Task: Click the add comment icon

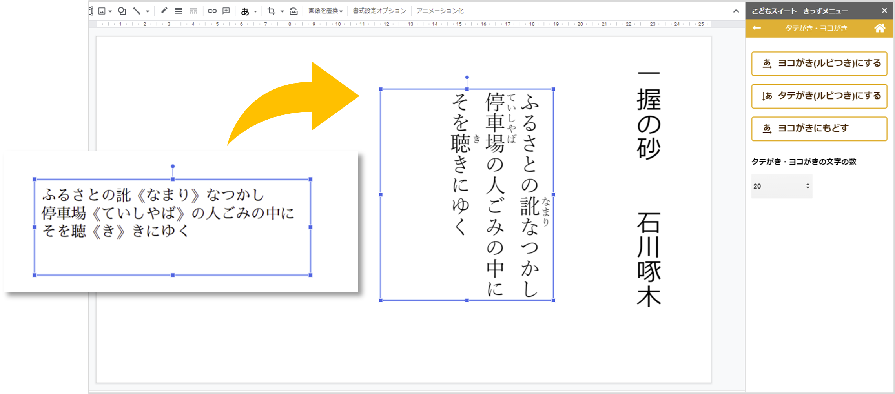Action: (226, 11)
